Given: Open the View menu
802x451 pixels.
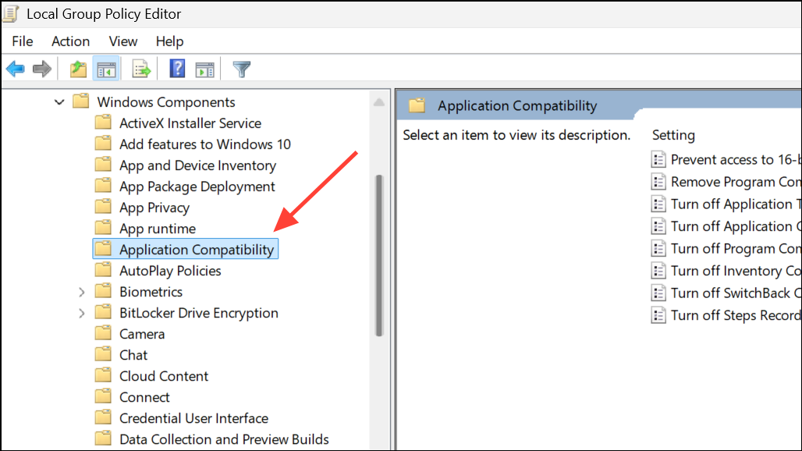Looking at the screenshot, I should click(122, 41).
